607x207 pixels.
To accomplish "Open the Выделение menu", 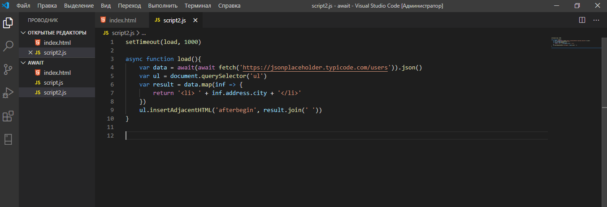I will (x=79, y=6).
